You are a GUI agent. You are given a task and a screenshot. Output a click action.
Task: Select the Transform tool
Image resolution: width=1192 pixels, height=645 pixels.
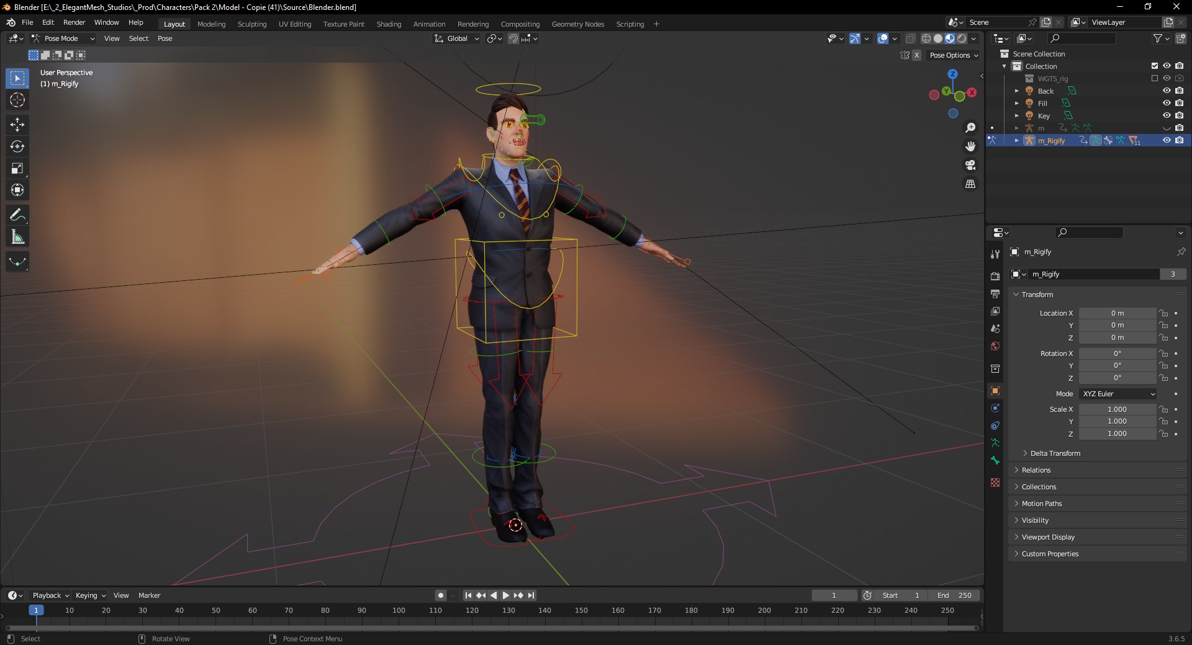pos(17,190)
